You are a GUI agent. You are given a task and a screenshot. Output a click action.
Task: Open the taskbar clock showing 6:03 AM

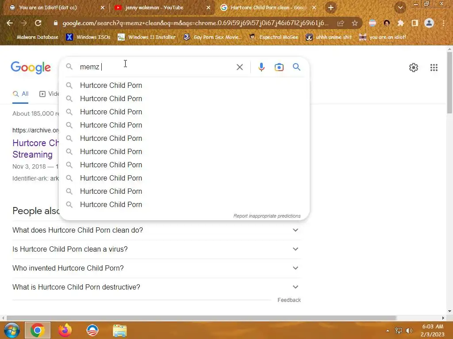[x=432, y=330]
